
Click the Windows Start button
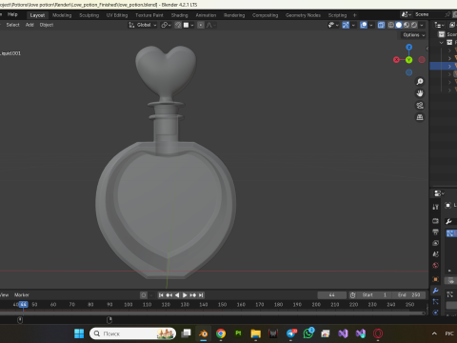(79, 333)
